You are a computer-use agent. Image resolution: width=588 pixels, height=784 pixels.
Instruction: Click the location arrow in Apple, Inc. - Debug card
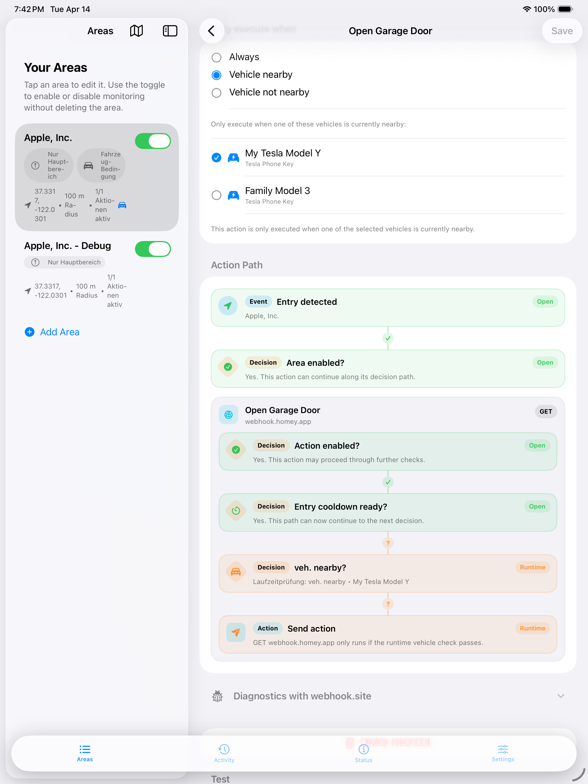28,291
